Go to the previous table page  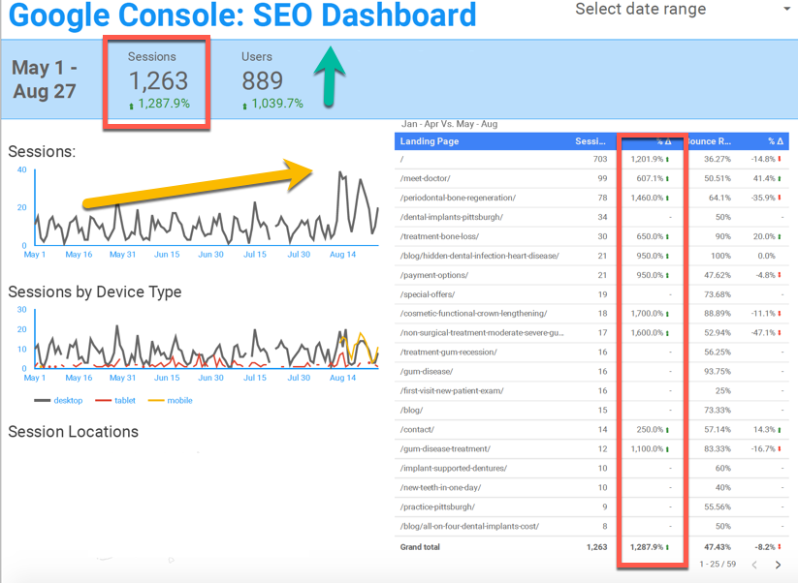754,565
